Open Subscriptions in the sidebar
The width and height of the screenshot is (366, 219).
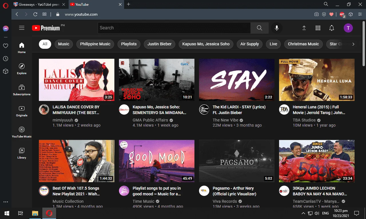coord(22,90)
